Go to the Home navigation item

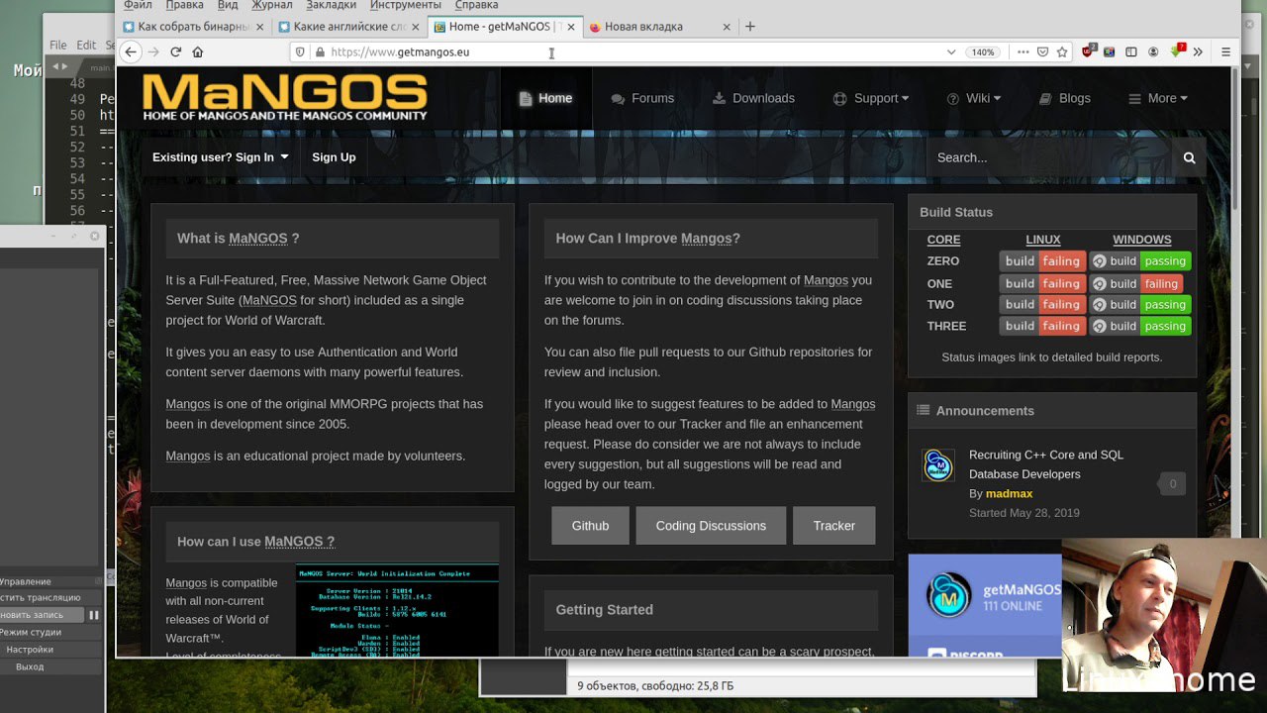click(545, 98)
